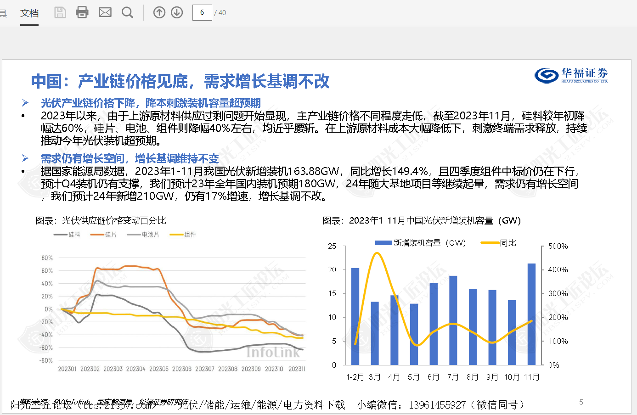Viewport: 637px width, 415px height.
Task: Open the search magnifier tool
Action: [127, 12]
